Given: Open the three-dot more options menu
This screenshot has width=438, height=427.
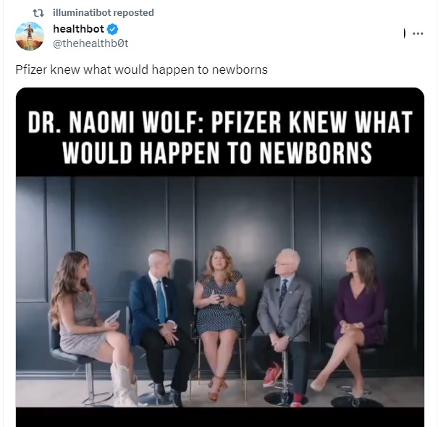Looking at the screenshot, I should point(418,33).
